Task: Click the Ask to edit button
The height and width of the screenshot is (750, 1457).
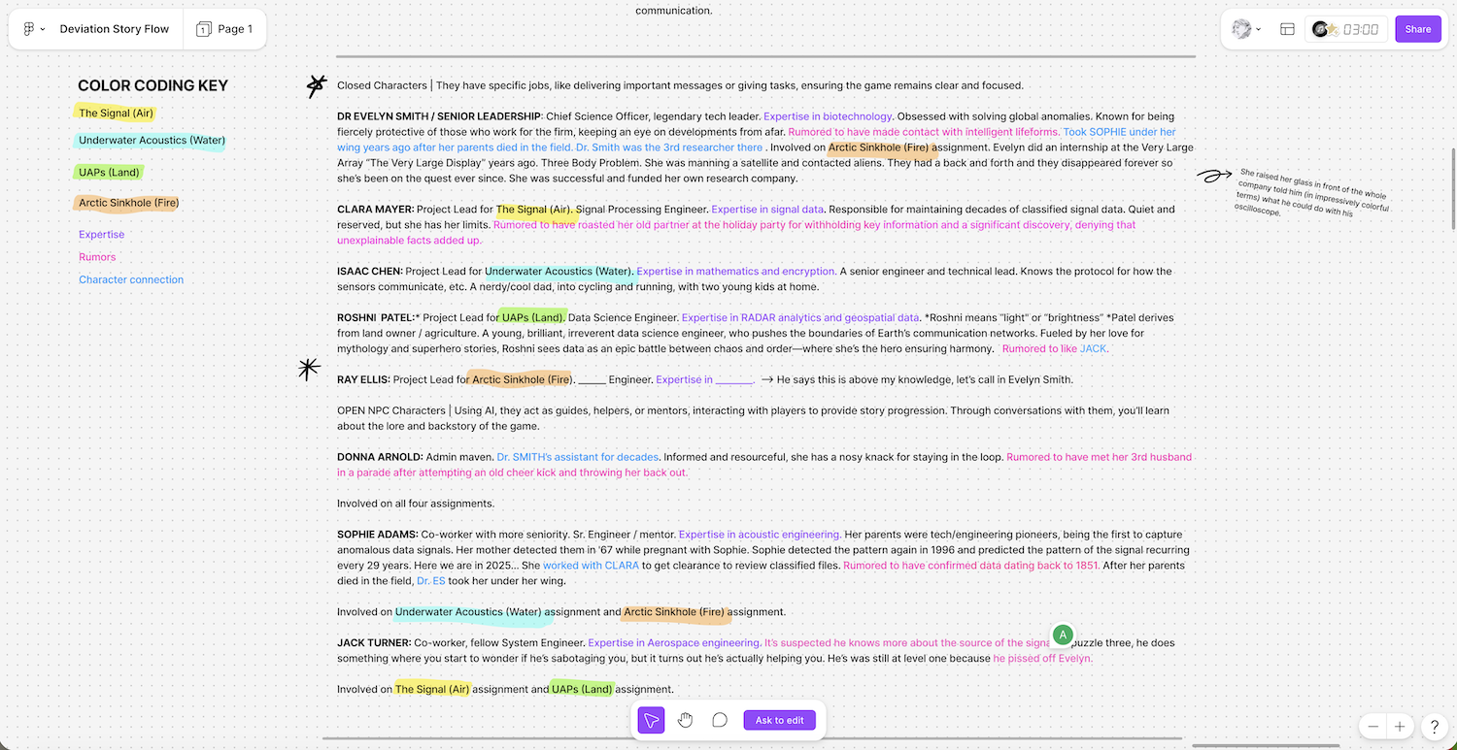Action: tap(780, 720)
